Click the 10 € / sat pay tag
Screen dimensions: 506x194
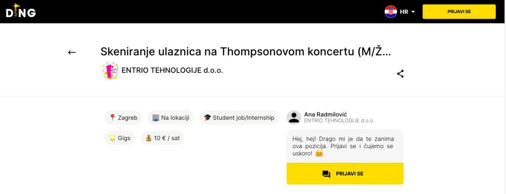pyautogui.click(x=162, y=138)
